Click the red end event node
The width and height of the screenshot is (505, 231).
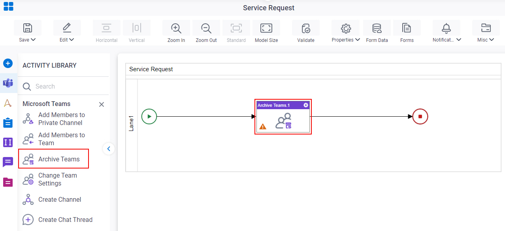click(420, 116)
